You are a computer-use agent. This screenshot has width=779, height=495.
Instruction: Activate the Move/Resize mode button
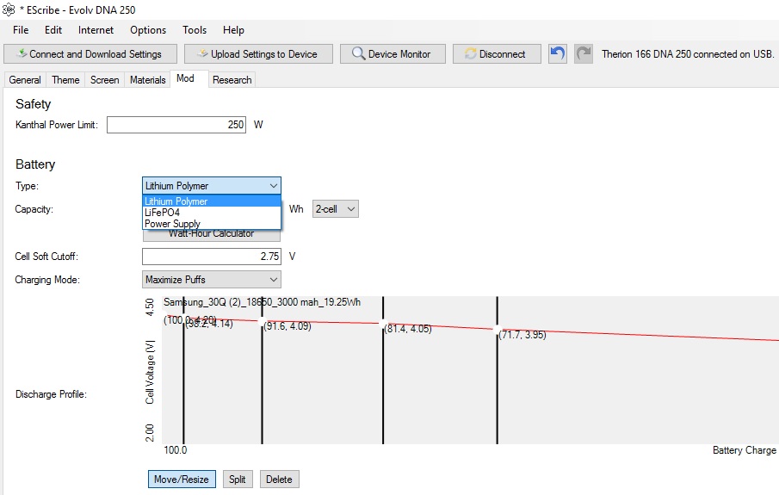181,480
